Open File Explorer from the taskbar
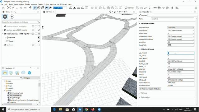The width and height of the screenshot is (199, 112). (61, 109)
